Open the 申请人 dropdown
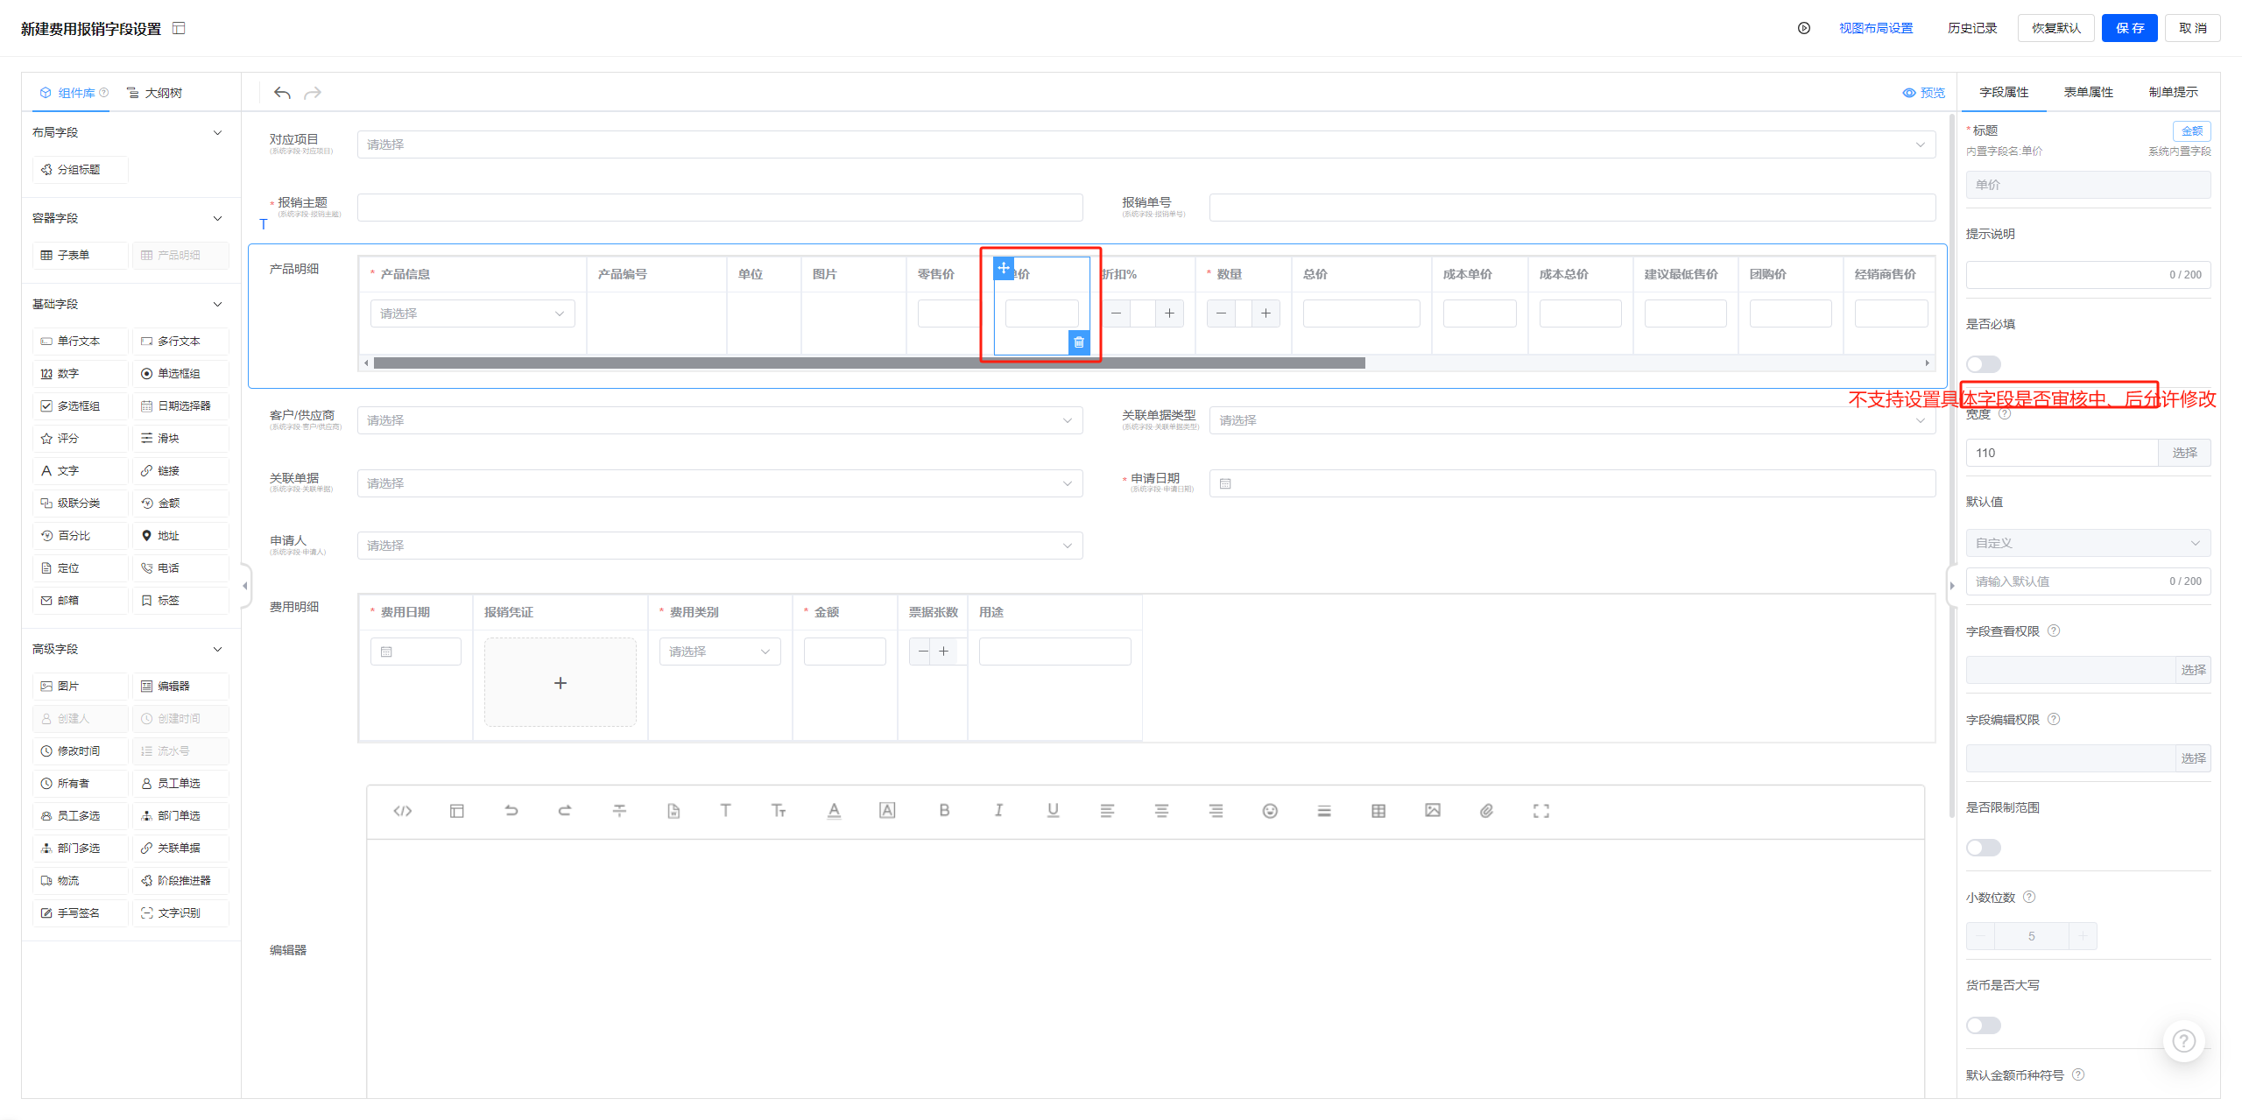Screen dimensions: 2242x1120 (720, 546)
